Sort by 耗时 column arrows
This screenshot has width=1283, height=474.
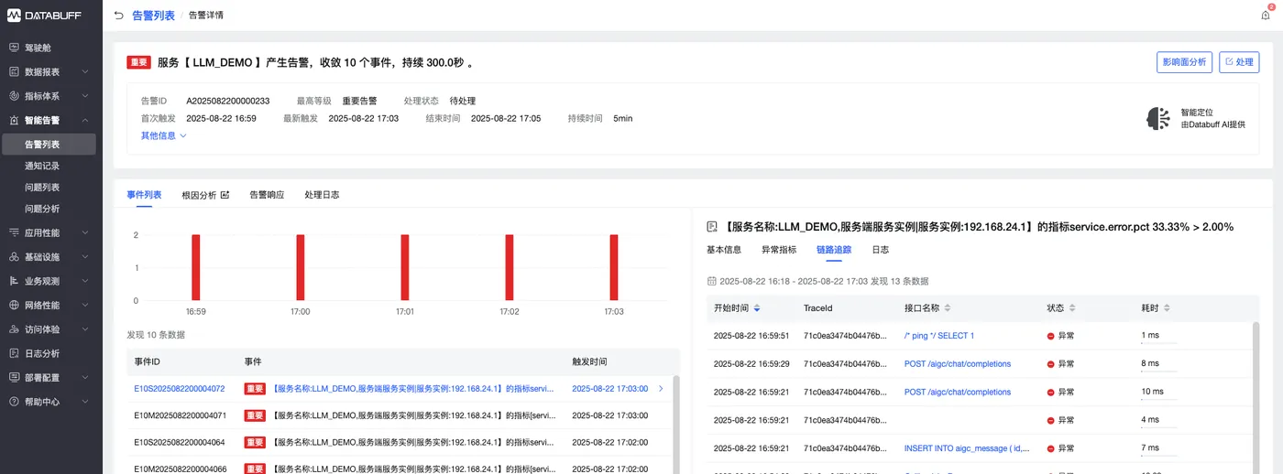coord(1167,308)
